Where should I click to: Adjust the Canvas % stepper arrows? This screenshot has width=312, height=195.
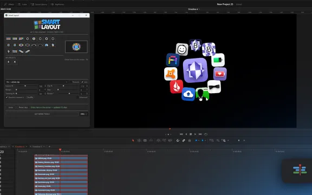[45, 86]
